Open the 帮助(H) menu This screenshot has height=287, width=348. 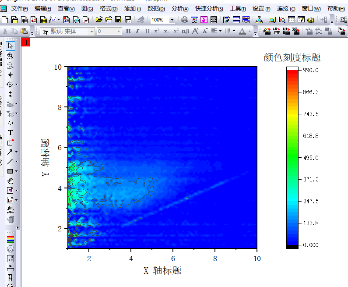(x=336, y=9)
